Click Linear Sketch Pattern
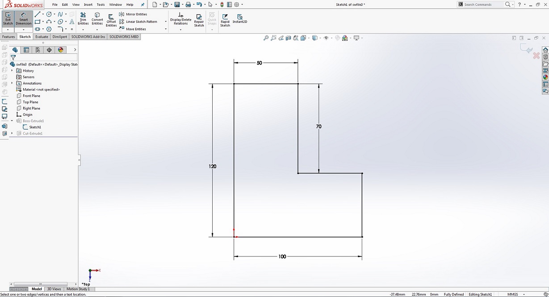This screenshot has height=297, width=549. tap(138, 21)
